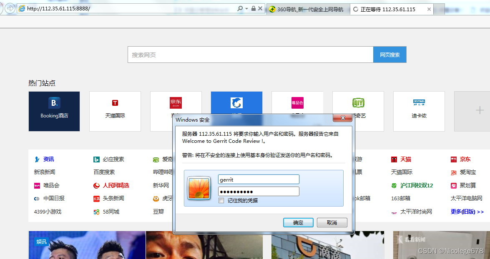Click the 58同城 colorful icon
Screen dimensions: 490x259
(96, 212)
